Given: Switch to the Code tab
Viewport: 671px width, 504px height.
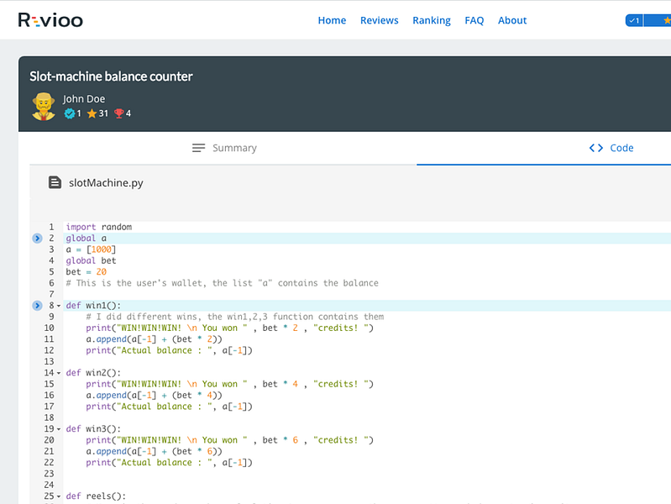Looking at the screenshot, I should [x=611, y=148].
